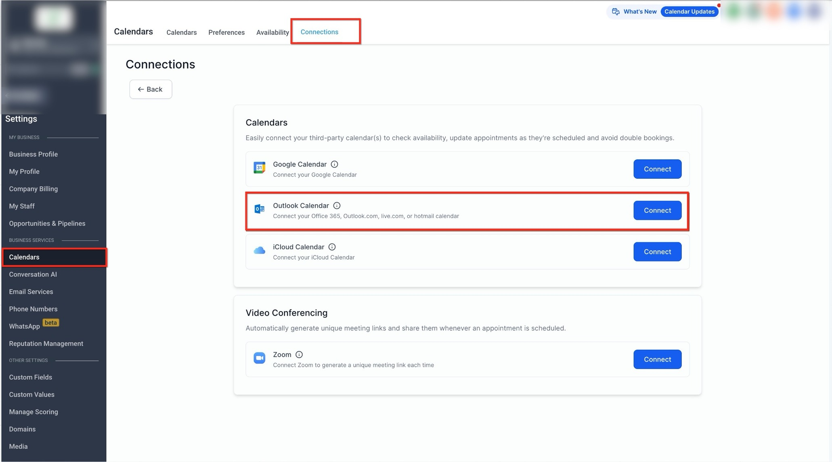Open Calendar Updates badge
The image size is (832, 462).
[689, 12]
